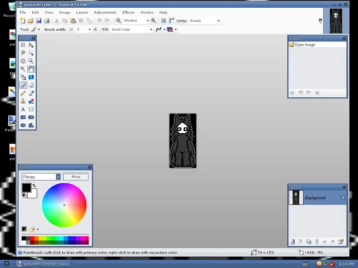Open layer properties in Layers panel
358x268 pixels.
[341, 241]
